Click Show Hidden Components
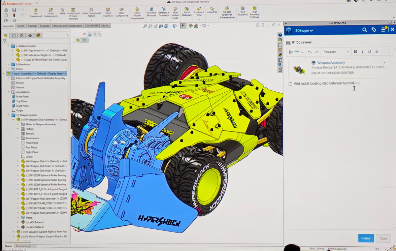396x251 pixels. click(x=137, y=14)
